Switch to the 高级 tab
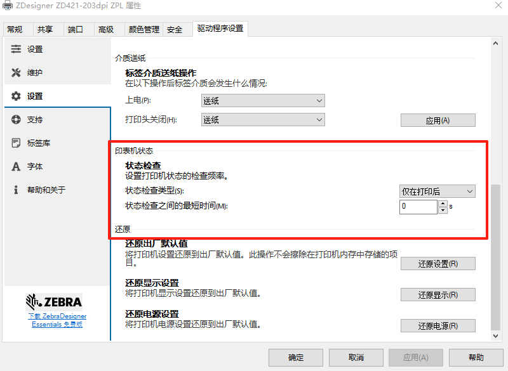 click(x=106, y=30)
